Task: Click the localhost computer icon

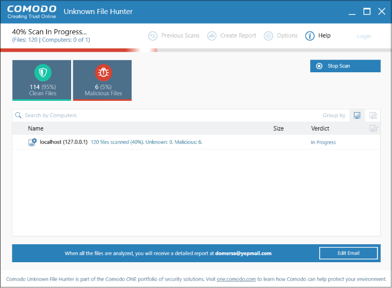Action: [32, 142]
